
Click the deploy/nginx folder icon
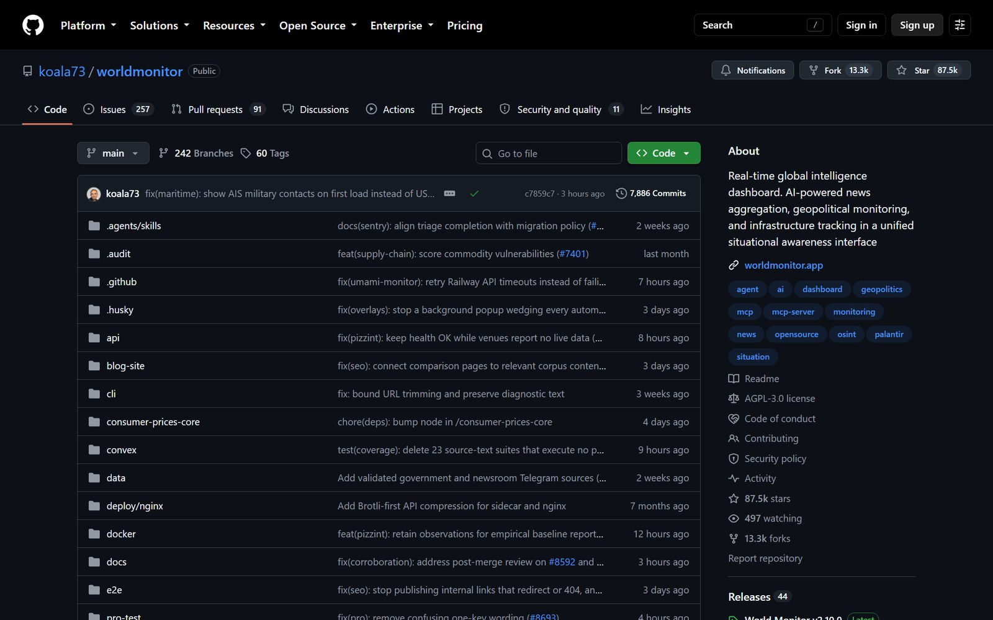94,506
